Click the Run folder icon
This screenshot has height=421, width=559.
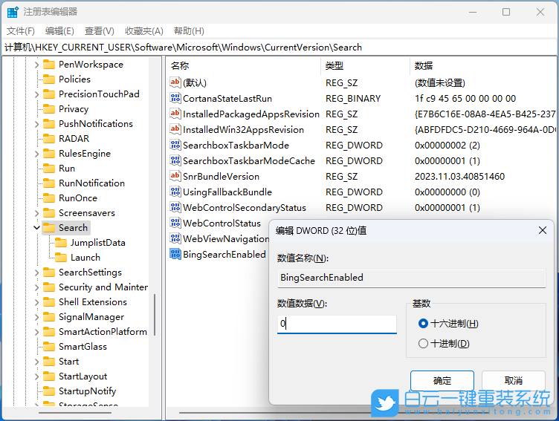[49, 168]
